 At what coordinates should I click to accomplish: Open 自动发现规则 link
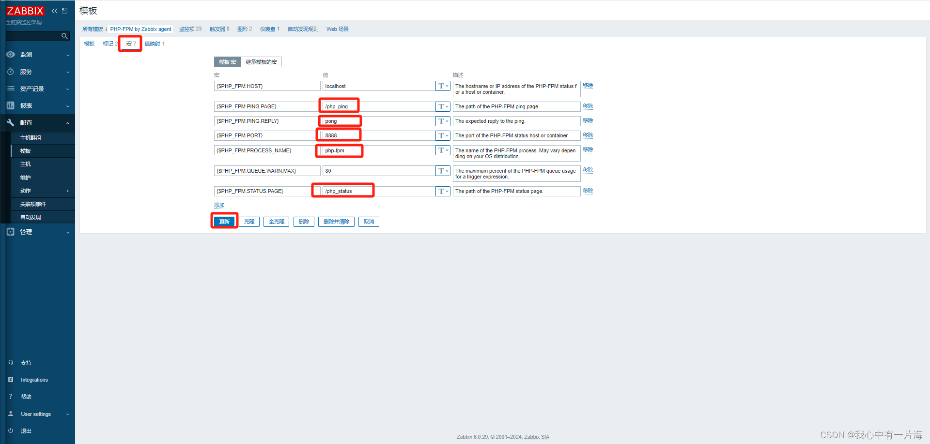pyautogui.click(x=303, y=29)
